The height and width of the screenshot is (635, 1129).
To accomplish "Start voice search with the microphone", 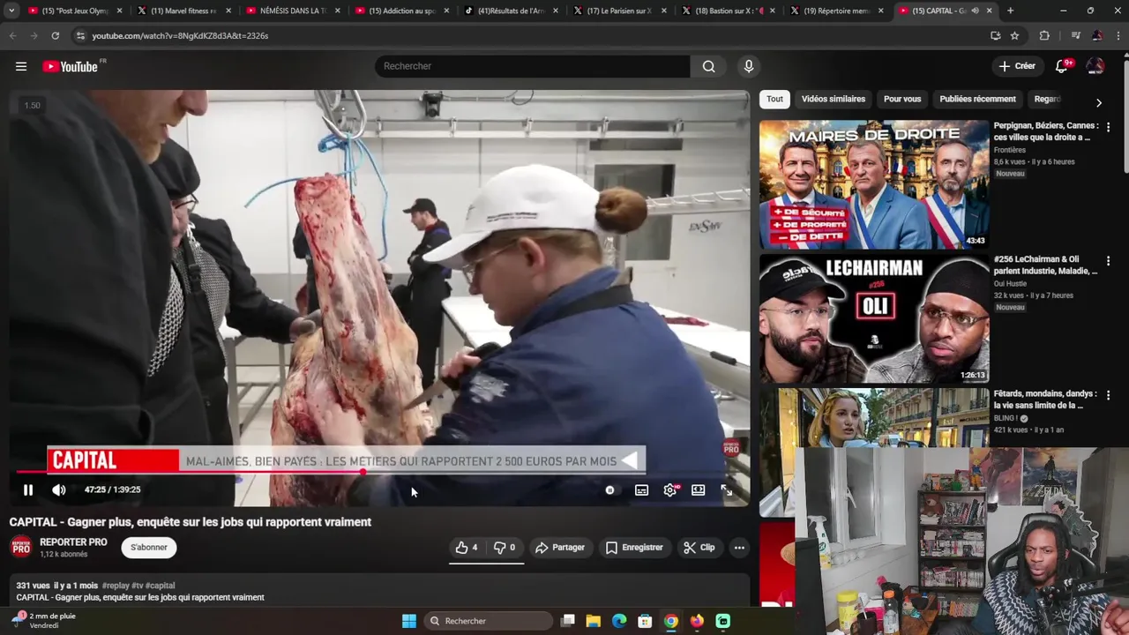I will [748, 66].
